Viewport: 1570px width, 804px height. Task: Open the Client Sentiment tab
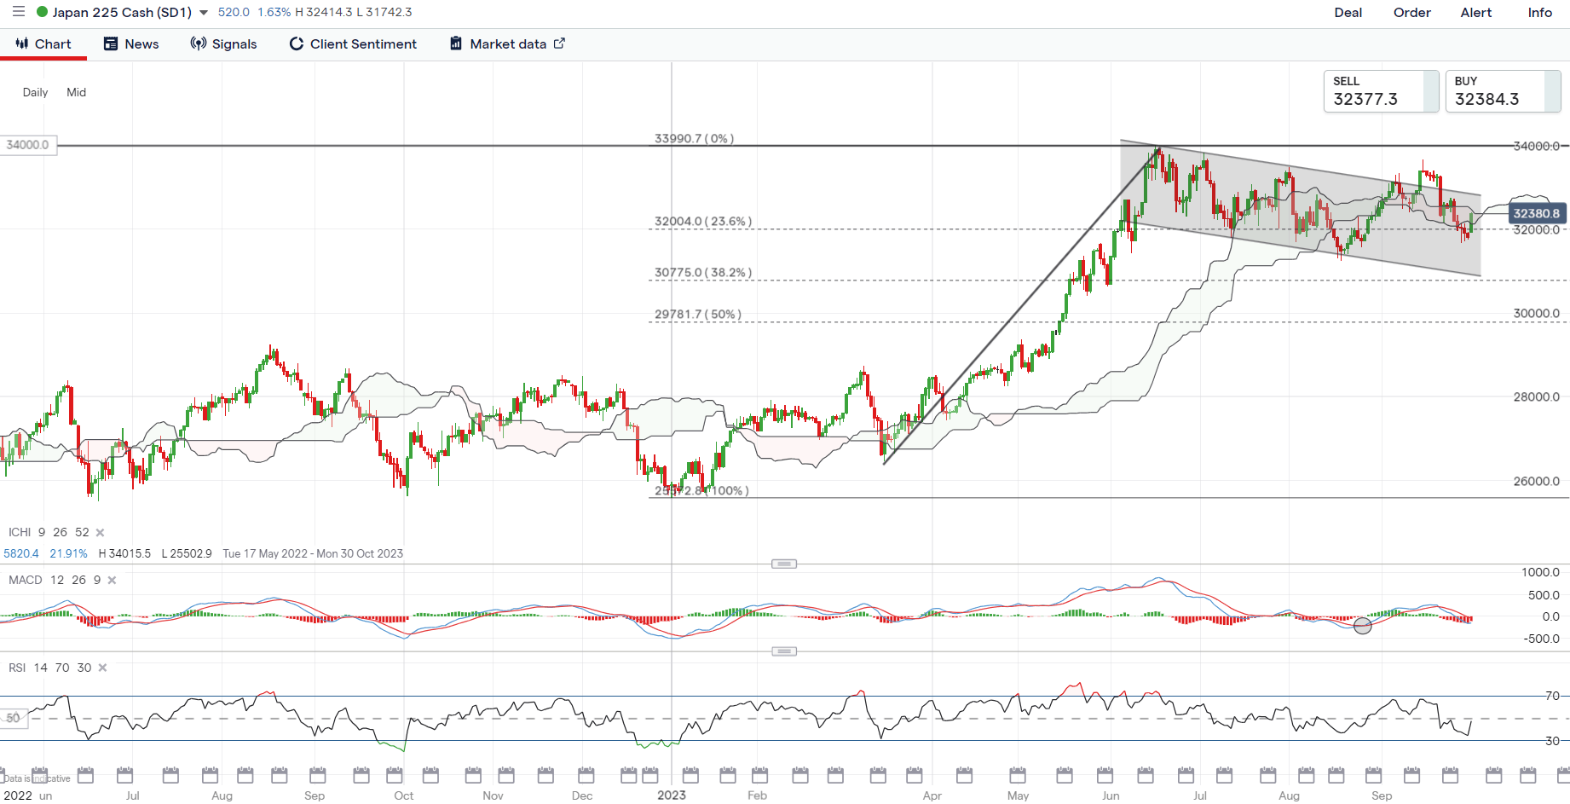(x=353, y=44)
